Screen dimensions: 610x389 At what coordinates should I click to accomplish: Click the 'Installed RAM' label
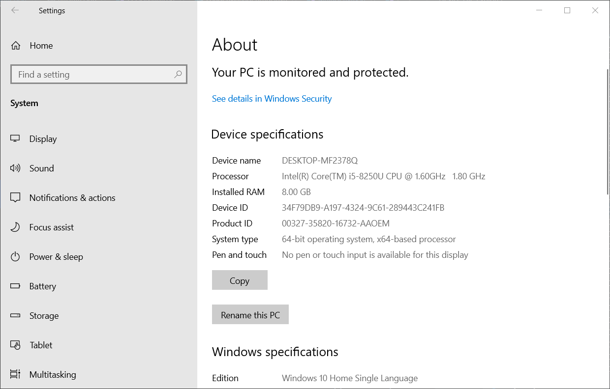[x=238, y=192]
